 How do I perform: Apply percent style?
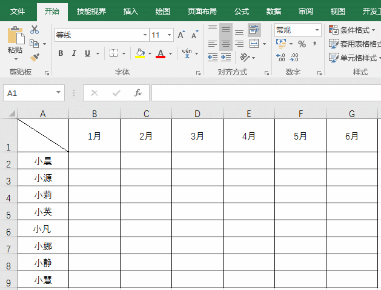pos(302,44)
